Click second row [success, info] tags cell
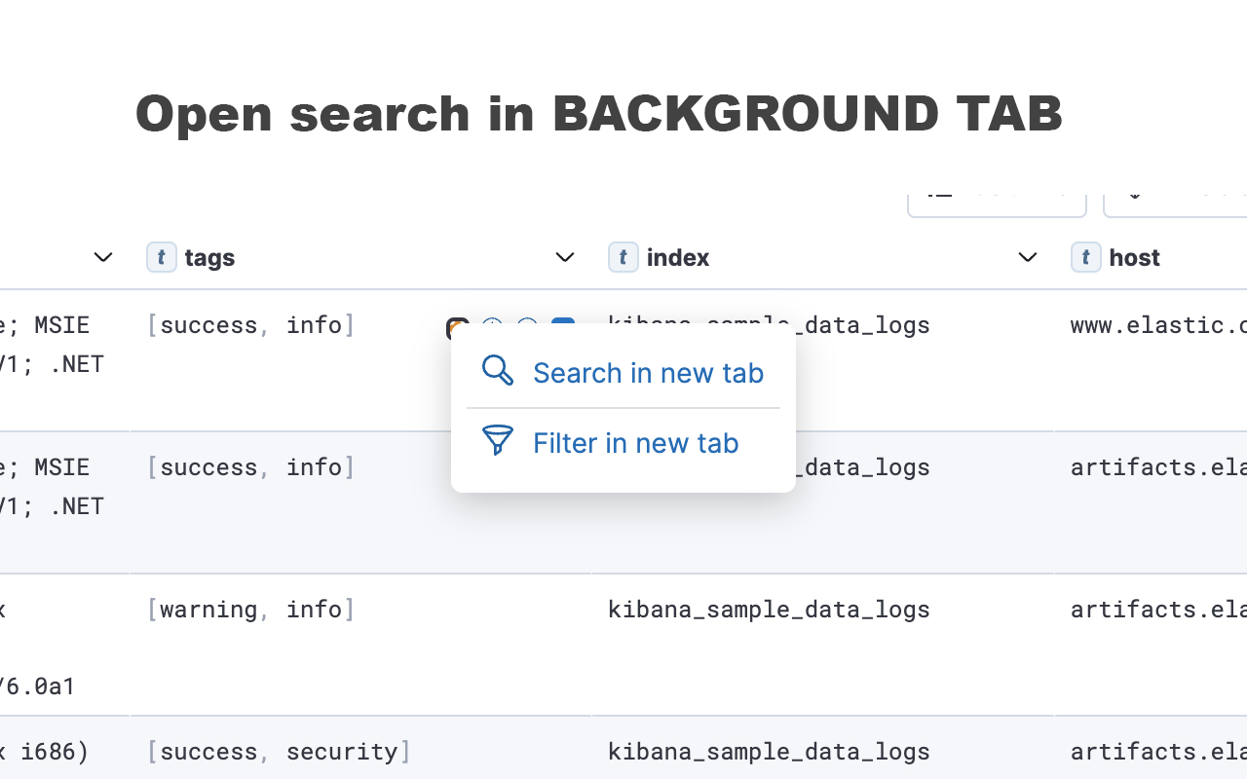Image resolution: width=1247 pixels, height=779 pixels. [251, 467]
